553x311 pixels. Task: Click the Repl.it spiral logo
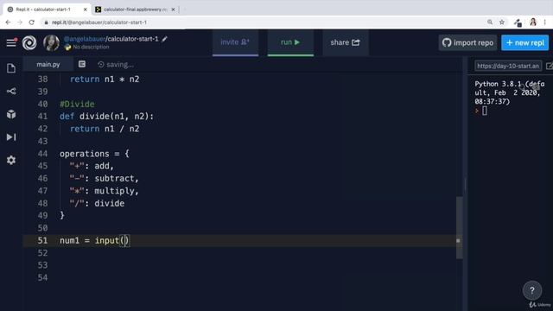pos(29,43)
